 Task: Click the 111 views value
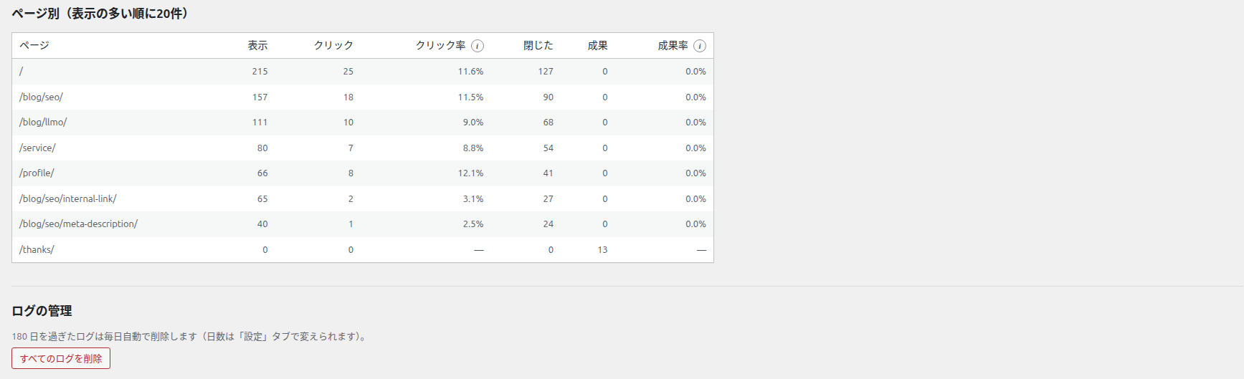point(260,123)
